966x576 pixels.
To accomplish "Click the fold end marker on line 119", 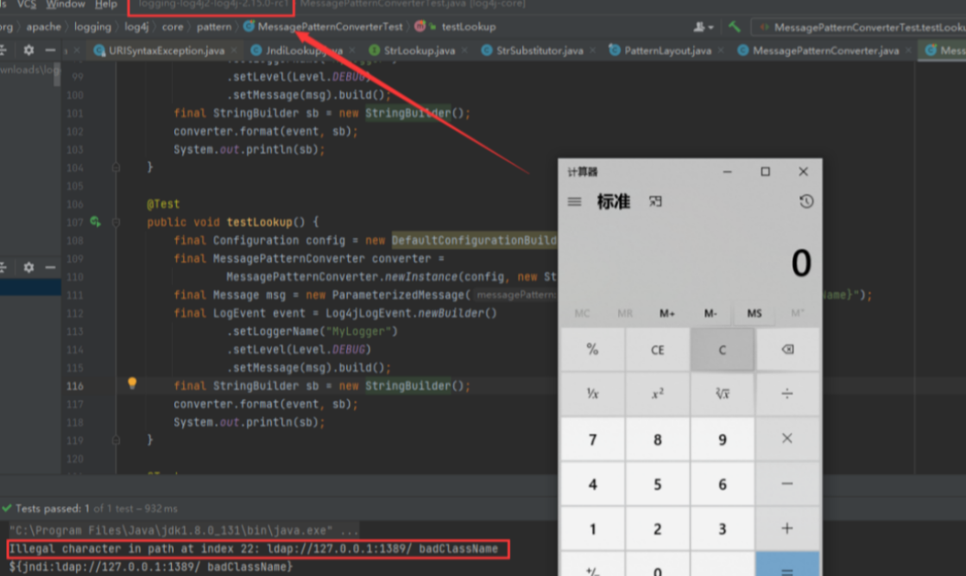I will coord(116,440).
